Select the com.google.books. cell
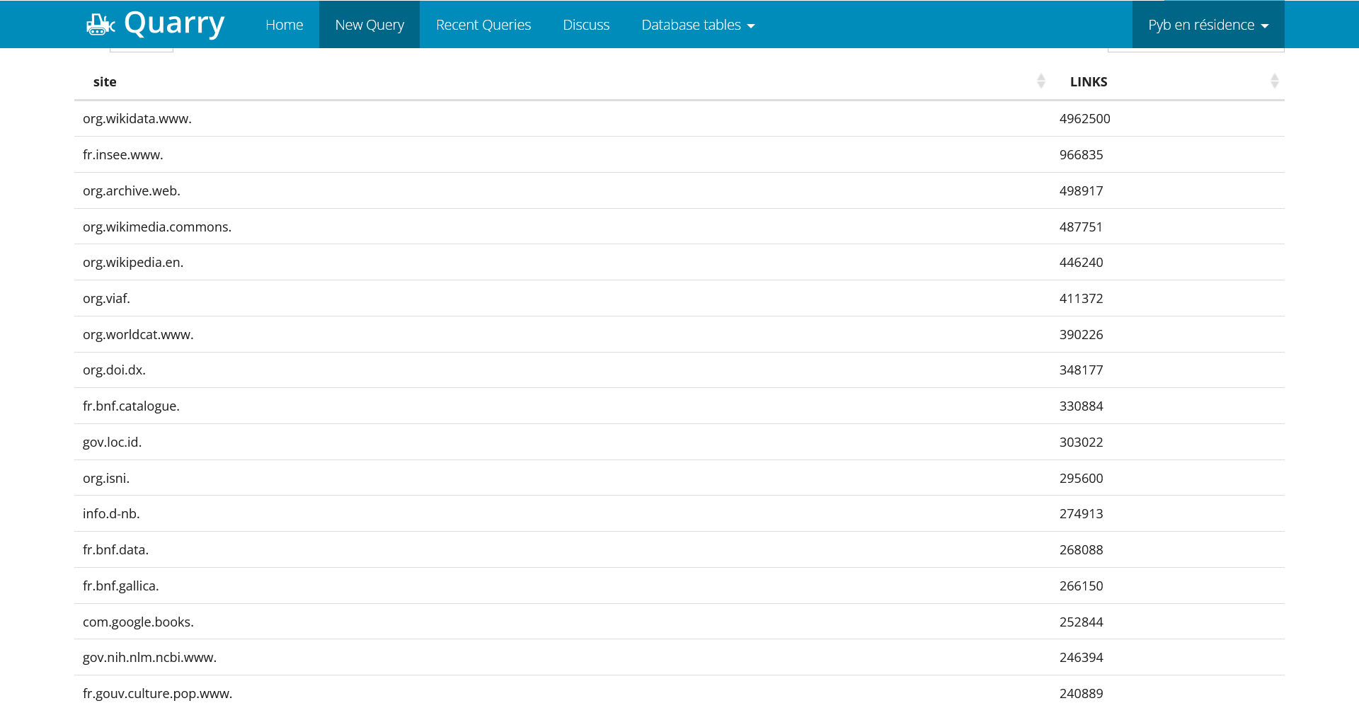 coord(563,622)
